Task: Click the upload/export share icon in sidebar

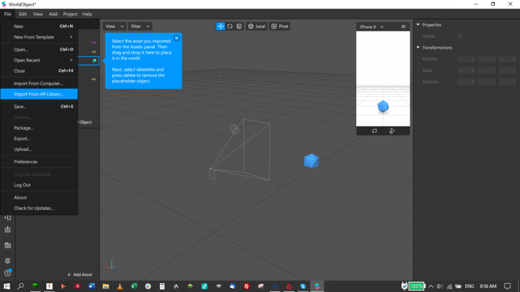Action: tap(8, 230)
